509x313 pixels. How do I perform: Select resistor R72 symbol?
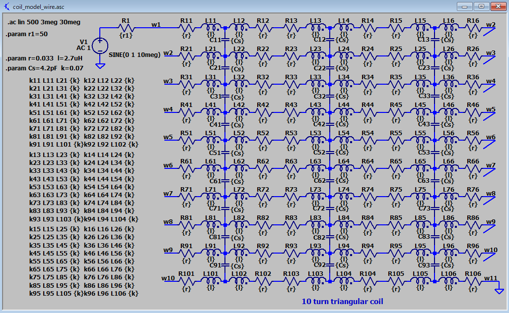pyautogui.click(x=263, y=197)
